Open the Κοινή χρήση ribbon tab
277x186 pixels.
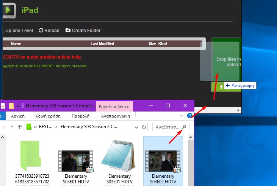tap(48, 116)
